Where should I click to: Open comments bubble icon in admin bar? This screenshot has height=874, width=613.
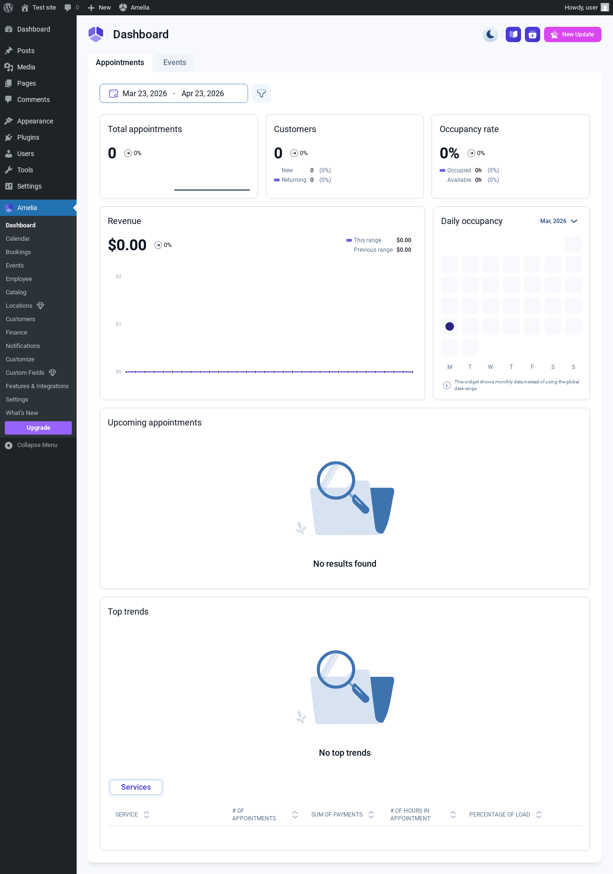pyautogui.click(x=68, y=8)
